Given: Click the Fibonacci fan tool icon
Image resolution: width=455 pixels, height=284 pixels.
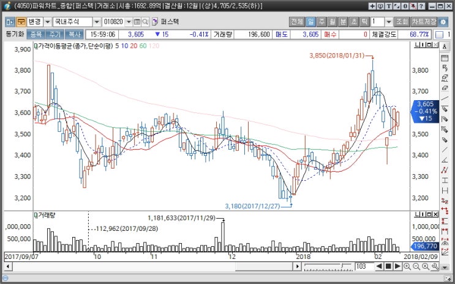Looking at the screenshot, I should click(445, 252).
